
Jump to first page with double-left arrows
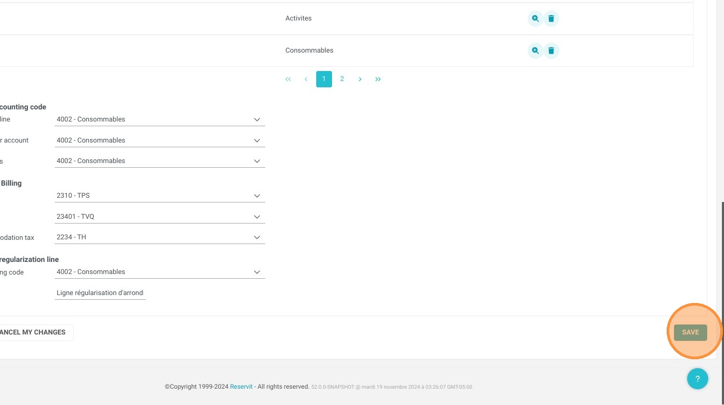[x=288, y=79]
